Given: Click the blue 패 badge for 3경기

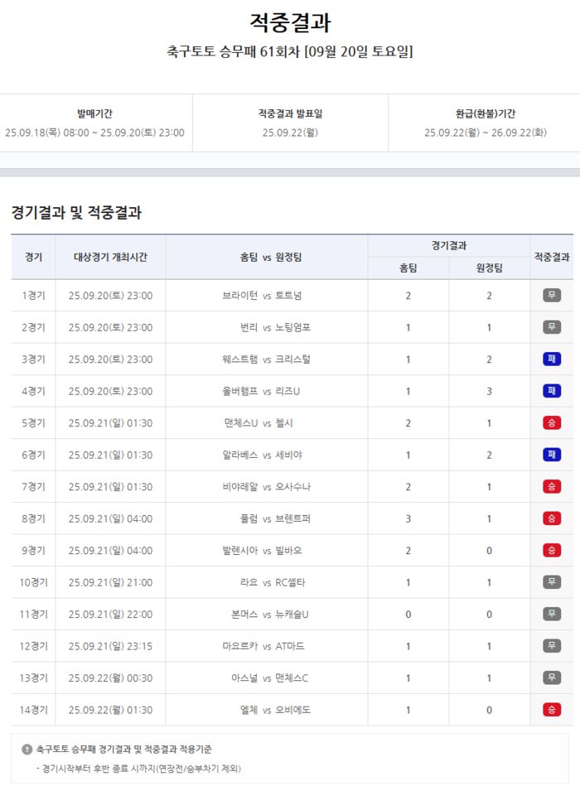Looking at the screenshot, I should point(552,359).
